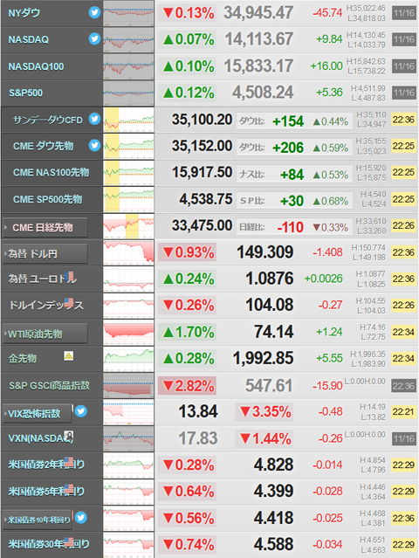
Task: Click the US flag on 米国債券2年利回り
Action: 69,462
